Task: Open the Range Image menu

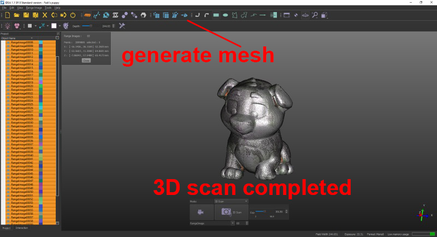Action: click(x=34, y=8)
